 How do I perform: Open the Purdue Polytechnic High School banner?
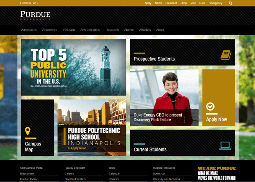click(92, 128)
